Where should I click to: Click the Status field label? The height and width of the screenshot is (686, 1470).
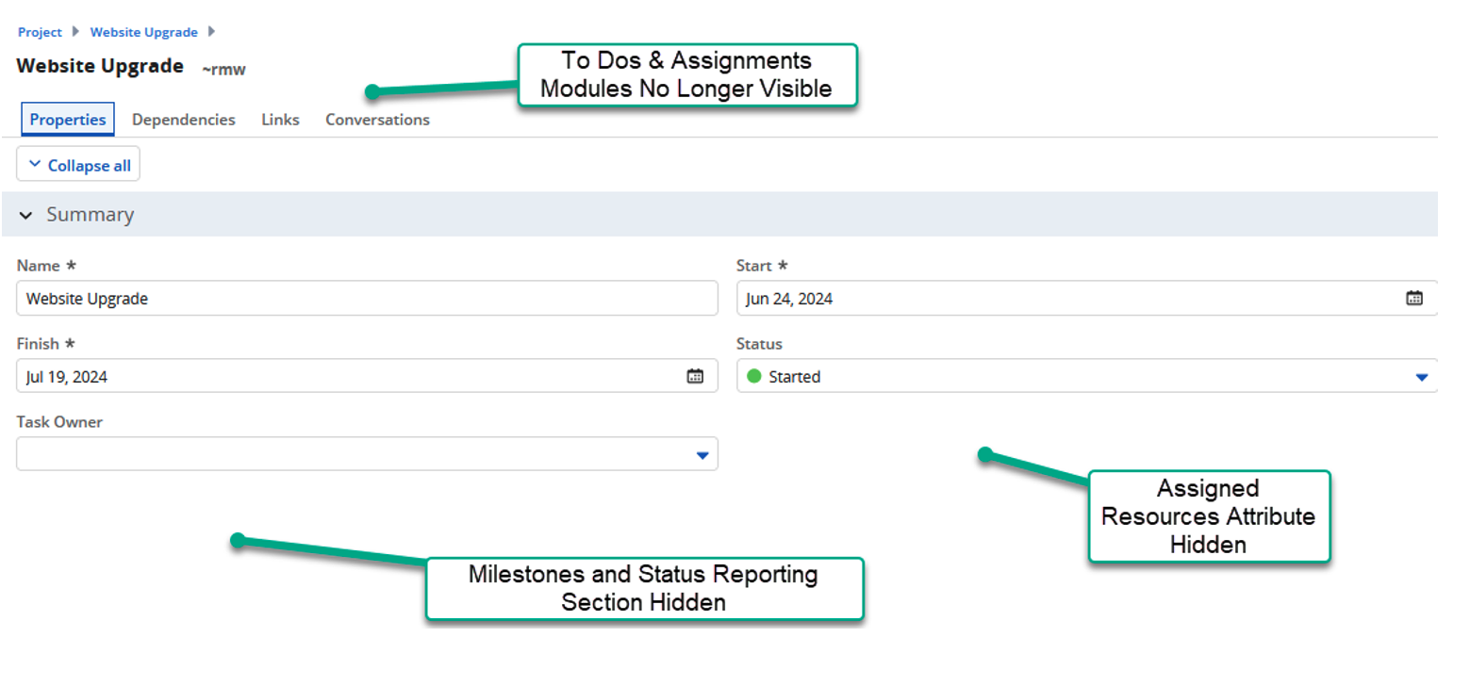759,344
